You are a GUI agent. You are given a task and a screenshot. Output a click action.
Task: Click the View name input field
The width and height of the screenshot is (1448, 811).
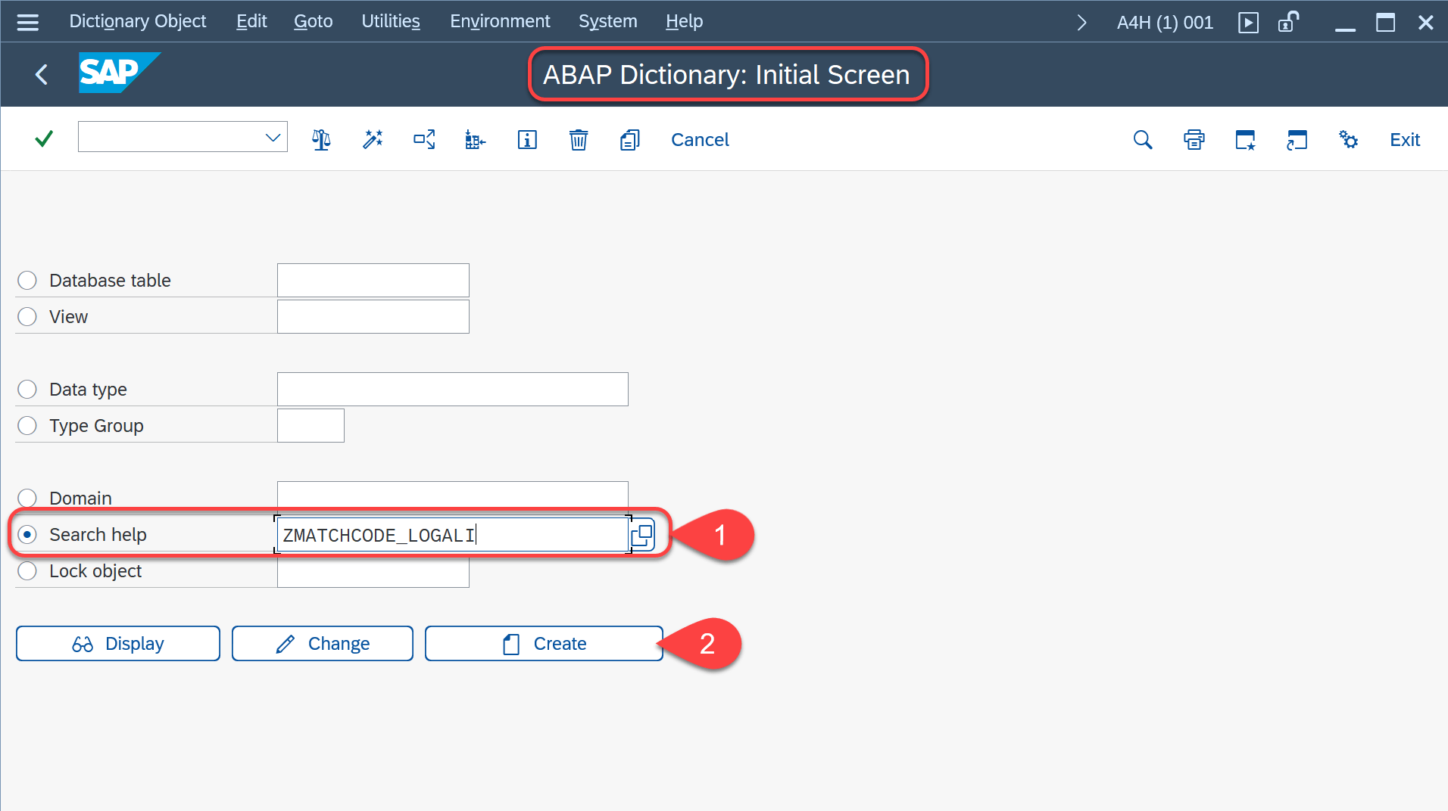(x=373, y=317)
